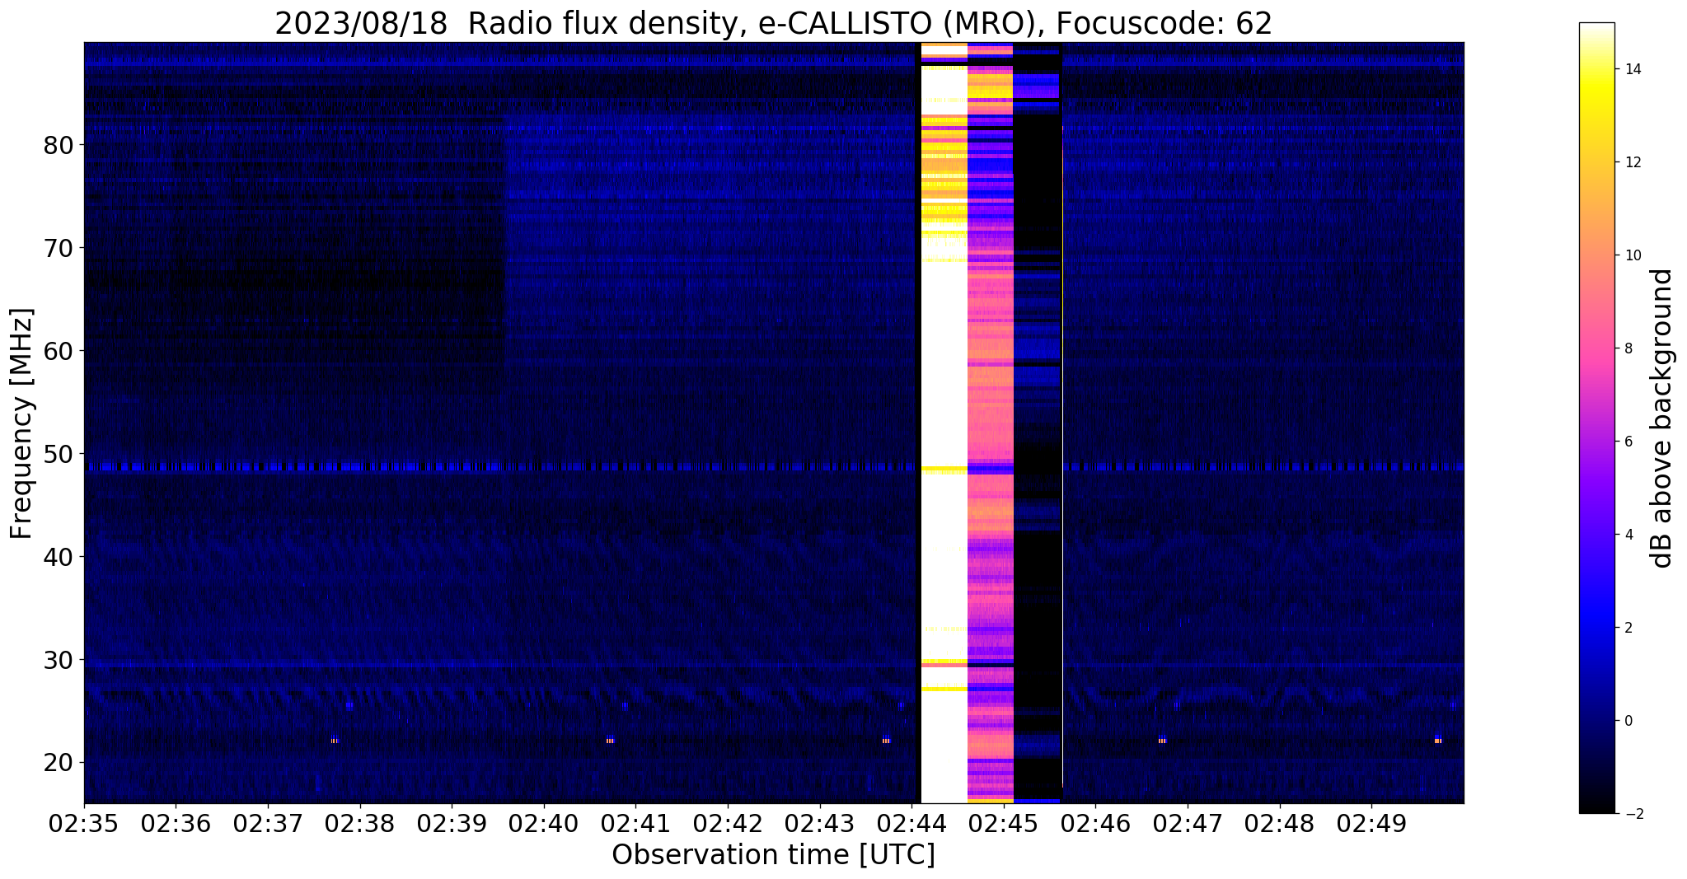Click the colorbar tick value 2
Image resolution: width=1687 pixels, height=879 pixels.
click(x=1628, y=628)
